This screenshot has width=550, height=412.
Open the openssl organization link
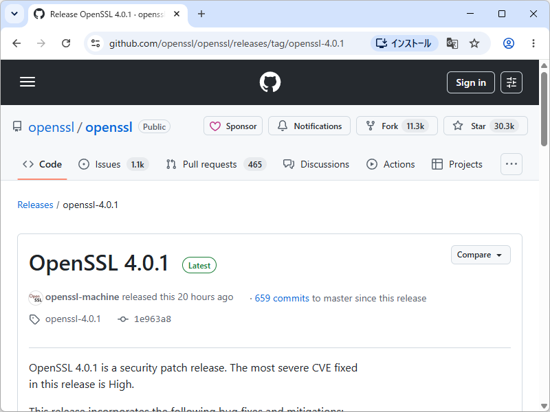click(x=51, y=127)
